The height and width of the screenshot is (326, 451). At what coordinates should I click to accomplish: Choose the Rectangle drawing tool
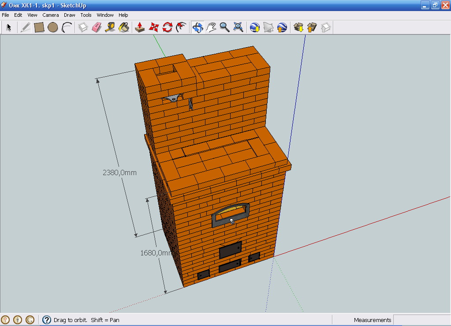(x=39, y=28)
